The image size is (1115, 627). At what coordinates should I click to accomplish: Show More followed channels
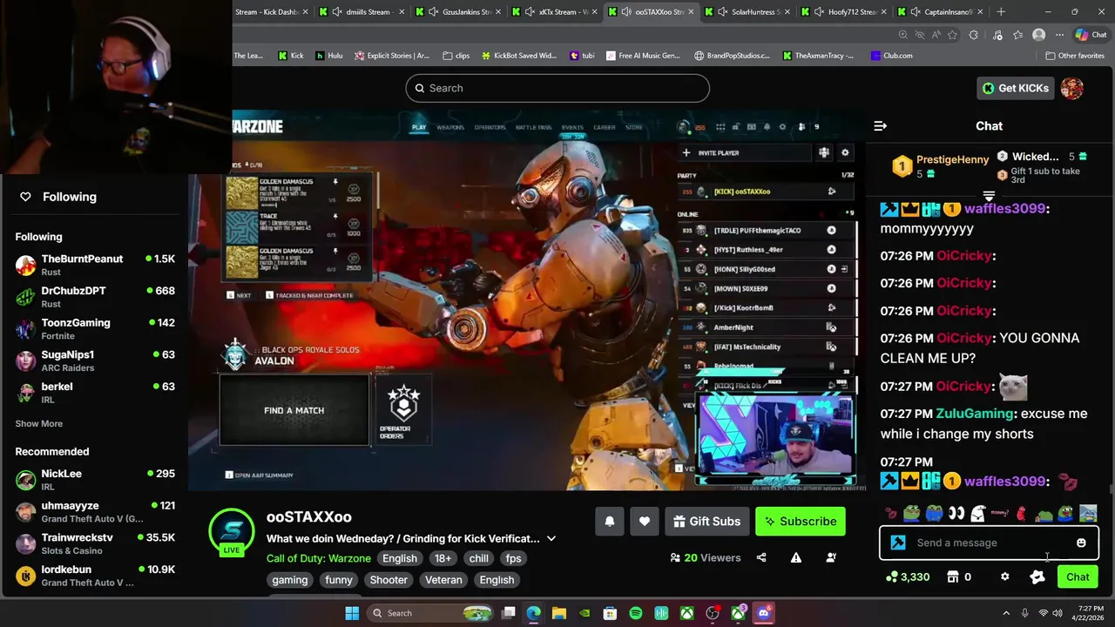point(39,424)
